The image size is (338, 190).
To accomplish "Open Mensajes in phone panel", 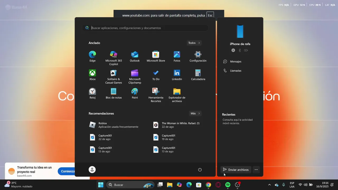I will click(232, 61).
